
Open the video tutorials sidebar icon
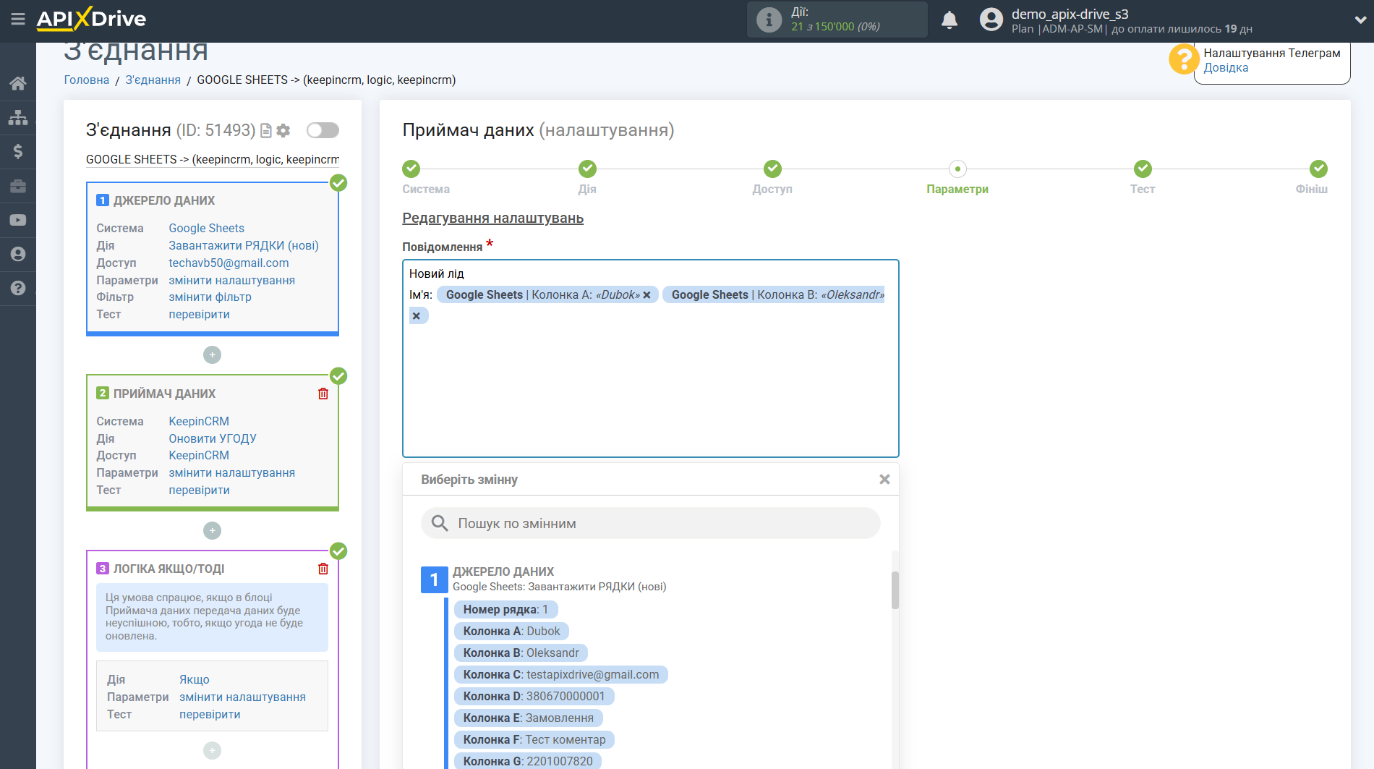pos(18,220)
